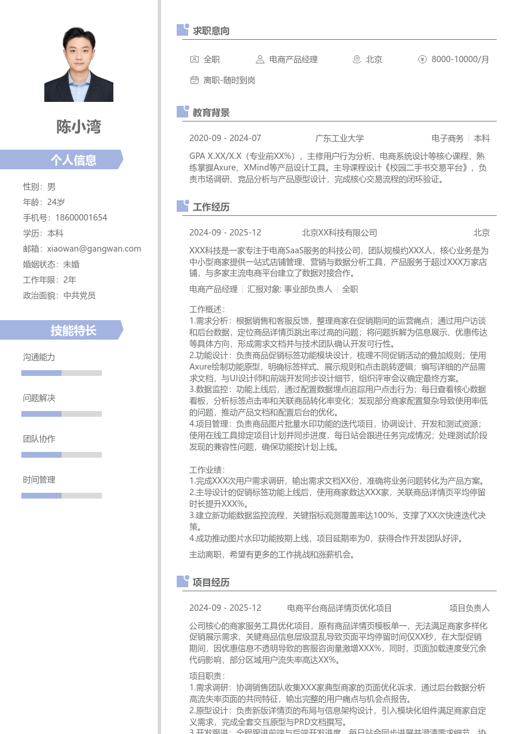Click the name 陈小湾
This screenshot has width=518, height=734.
click(x=79, y=127)
